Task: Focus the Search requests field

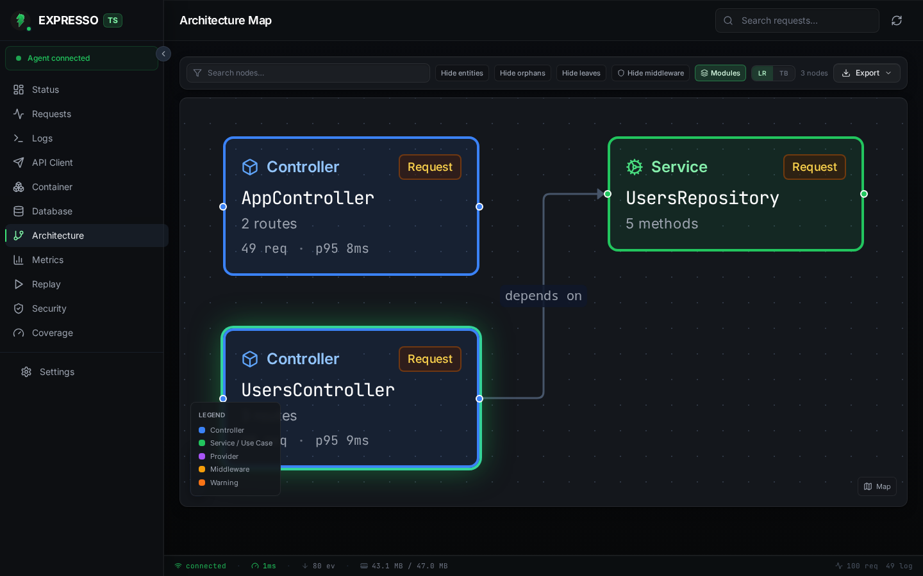Action: pos(797,20)
